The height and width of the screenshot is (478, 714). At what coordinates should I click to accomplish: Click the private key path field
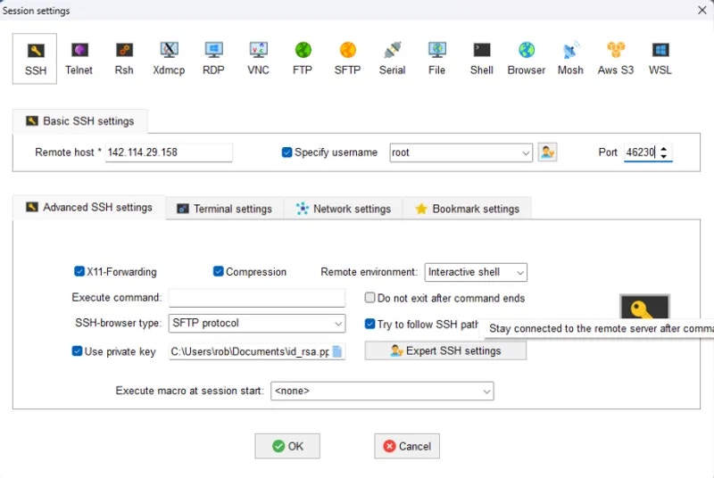[x=251, y=351]
